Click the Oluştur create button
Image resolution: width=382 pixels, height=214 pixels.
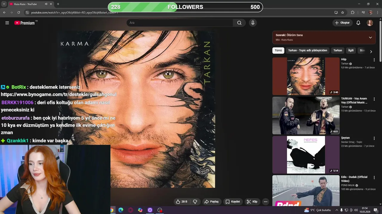point(342,23)
